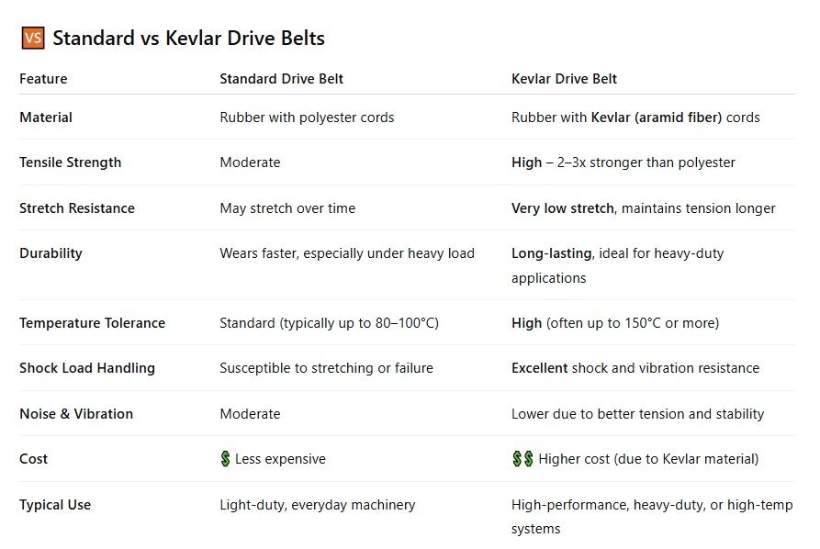
Task: Click the Less expensive cell text
Action: (x=280, y=459)
